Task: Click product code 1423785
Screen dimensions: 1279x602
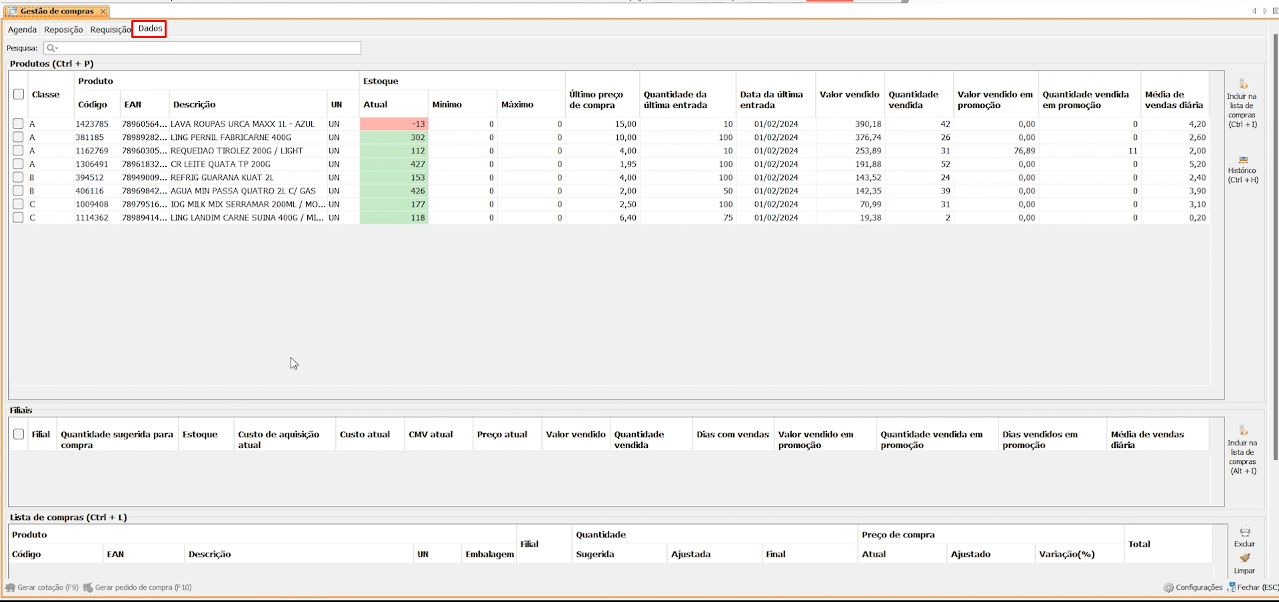Action: click(x=92, y=124)
